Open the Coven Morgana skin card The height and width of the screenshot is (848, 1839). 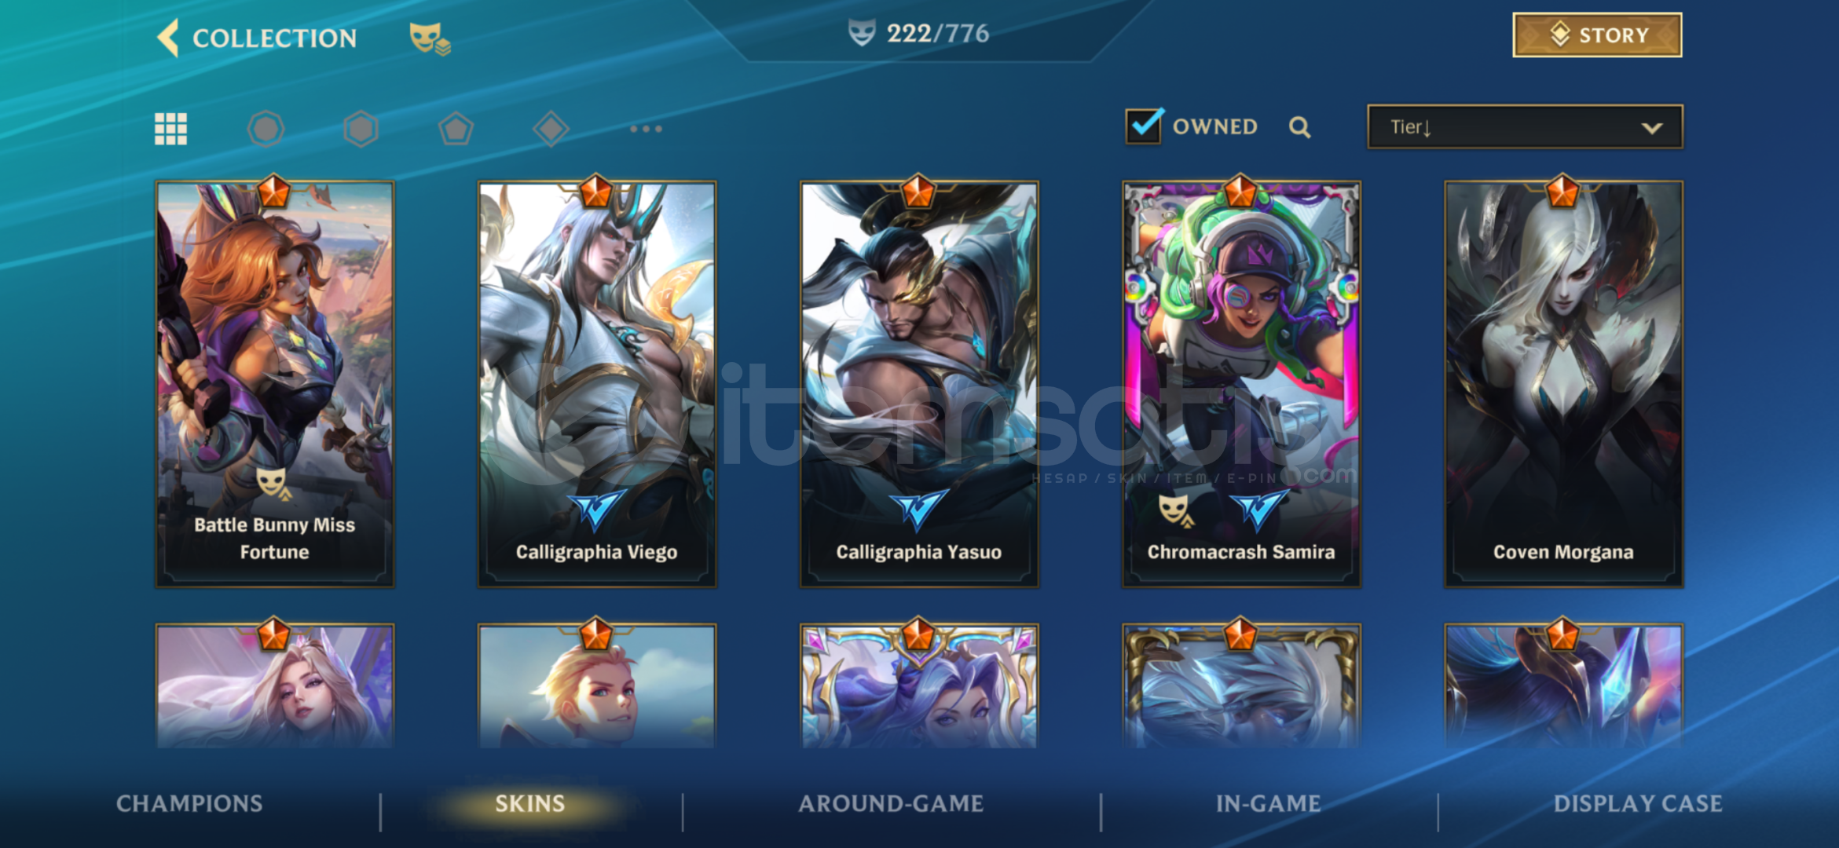pos(1563,384)
